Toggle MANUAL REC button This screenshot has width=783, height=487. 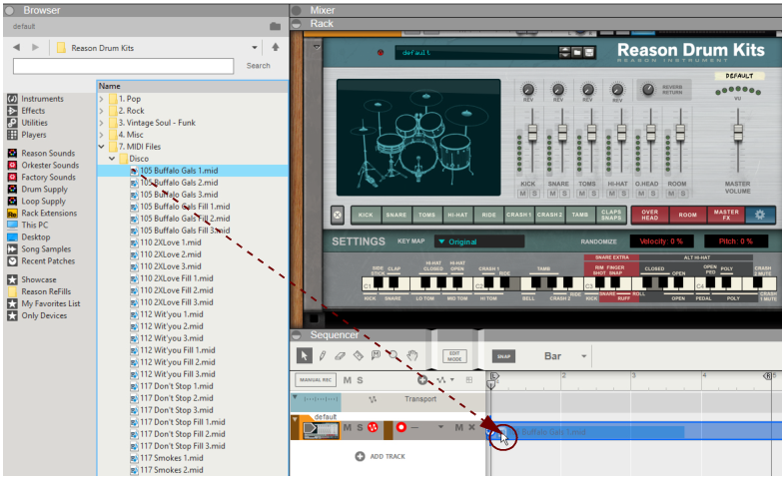click(x=316, y=380)
